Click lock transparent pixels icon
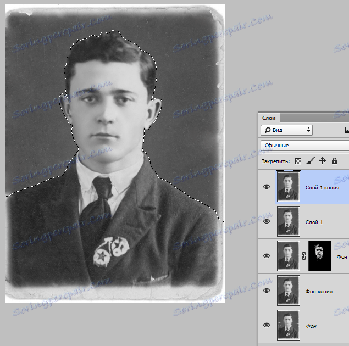This screenshot has width=349, height=346. 298,161
